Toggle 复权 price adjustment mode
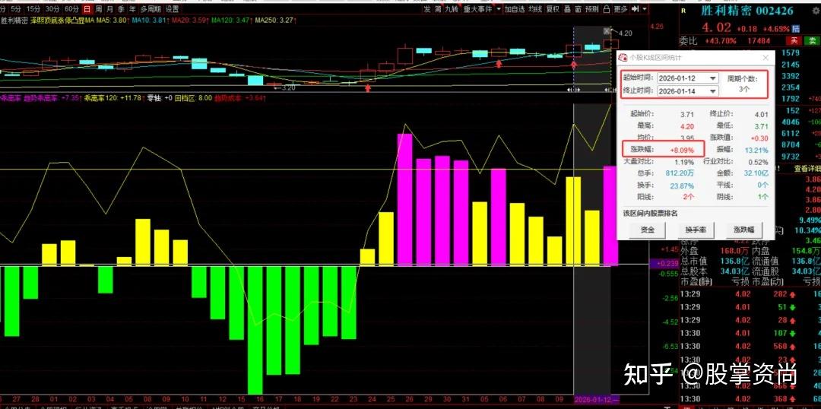The width and height of the screenshot is (821, 409). click(x=552, y=9)
